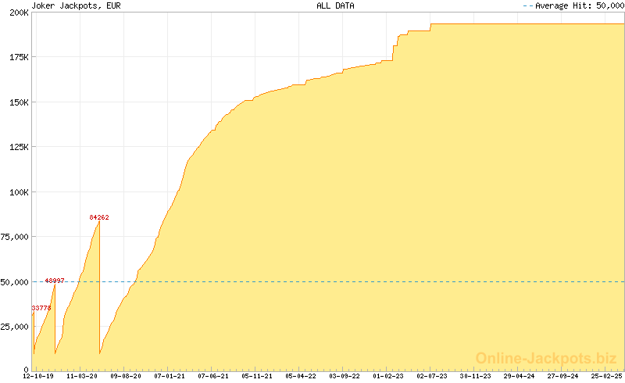The height and width of the screenshot is (383, 625).
Task: Click the 100K y-axis label
Action: click(17, 192)
